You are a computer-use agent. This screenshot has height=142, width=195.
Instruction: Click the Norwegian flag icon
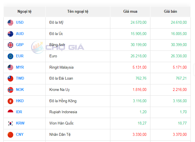click(x=10, y=90)
